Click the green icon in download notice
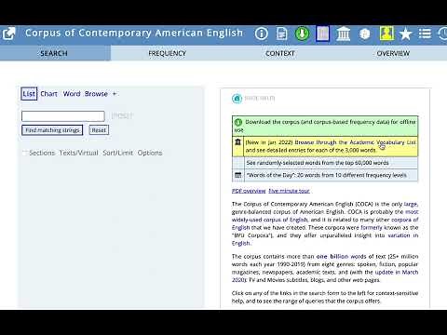Image resolution: width=447 pixels, height=335 pixels. 238,122
